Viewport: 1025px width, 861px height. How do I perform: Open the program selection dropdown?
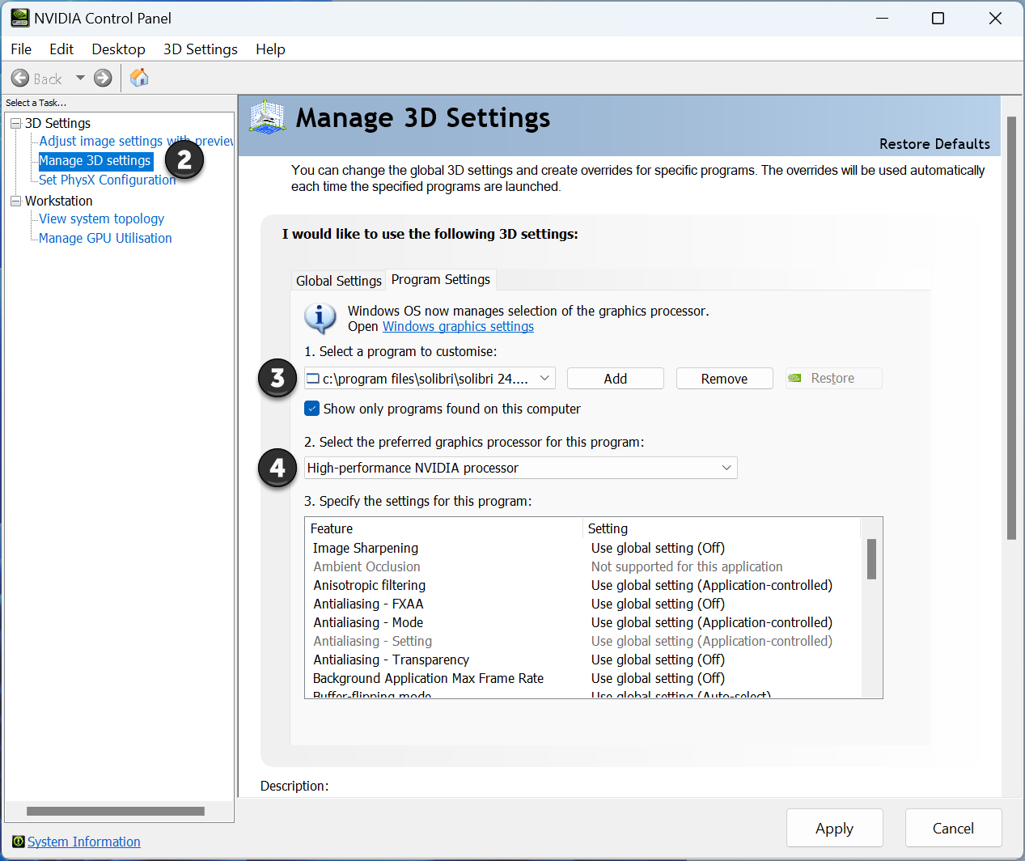430,378
